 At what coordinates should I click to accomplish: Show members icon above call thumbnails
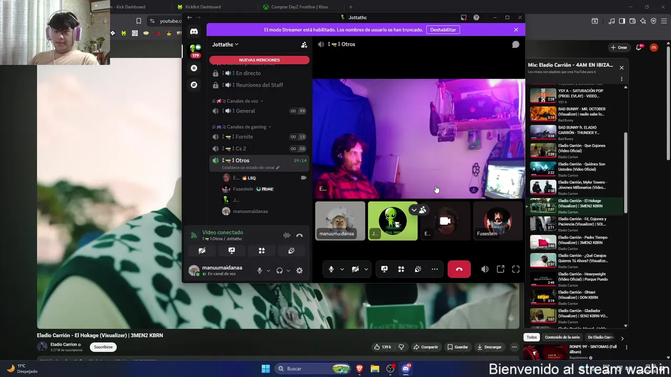(x=423, y=210)
